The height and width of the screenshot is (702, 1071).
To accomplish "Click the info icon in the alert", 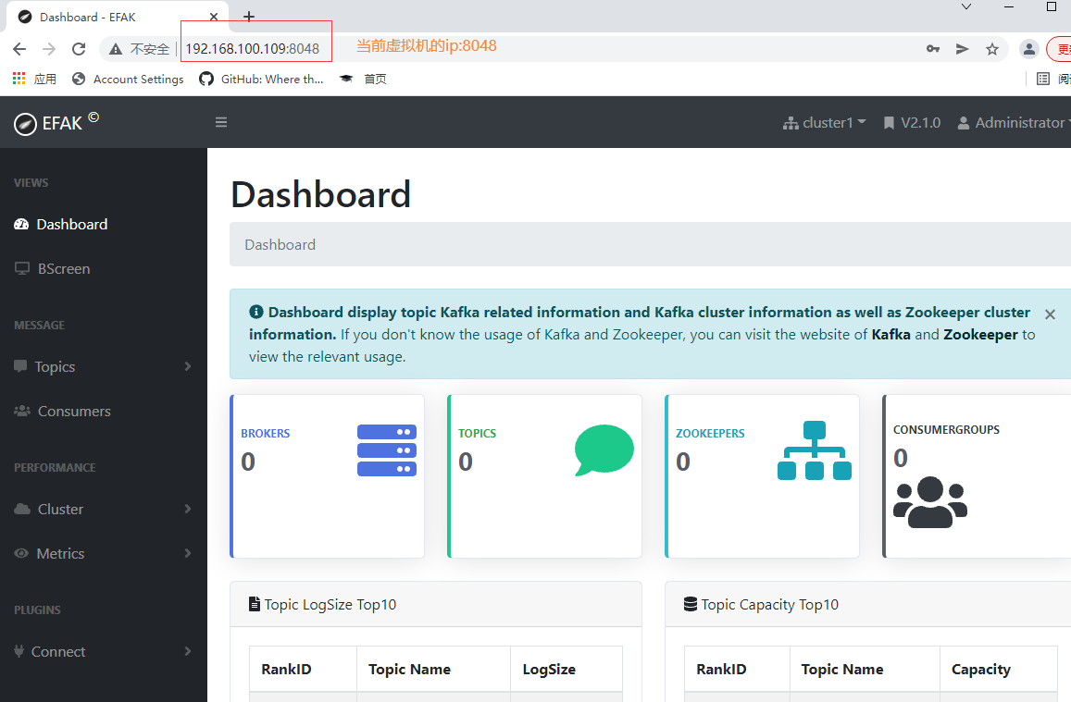I will tap(256, 312).
